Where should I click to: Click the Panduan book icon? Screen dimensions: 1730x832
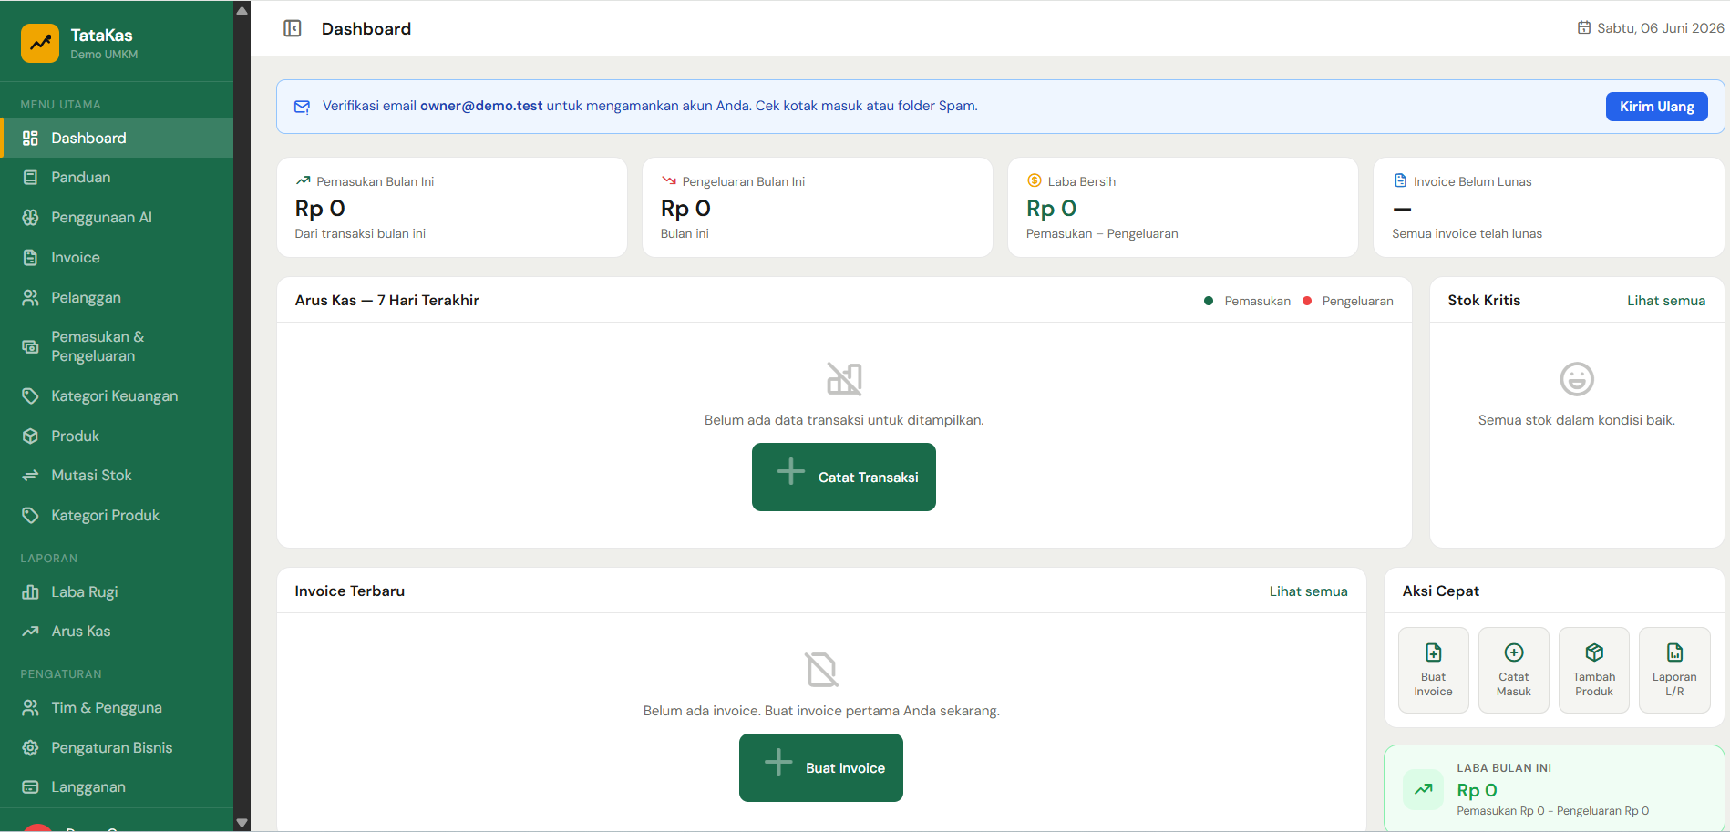pos(30,178)
